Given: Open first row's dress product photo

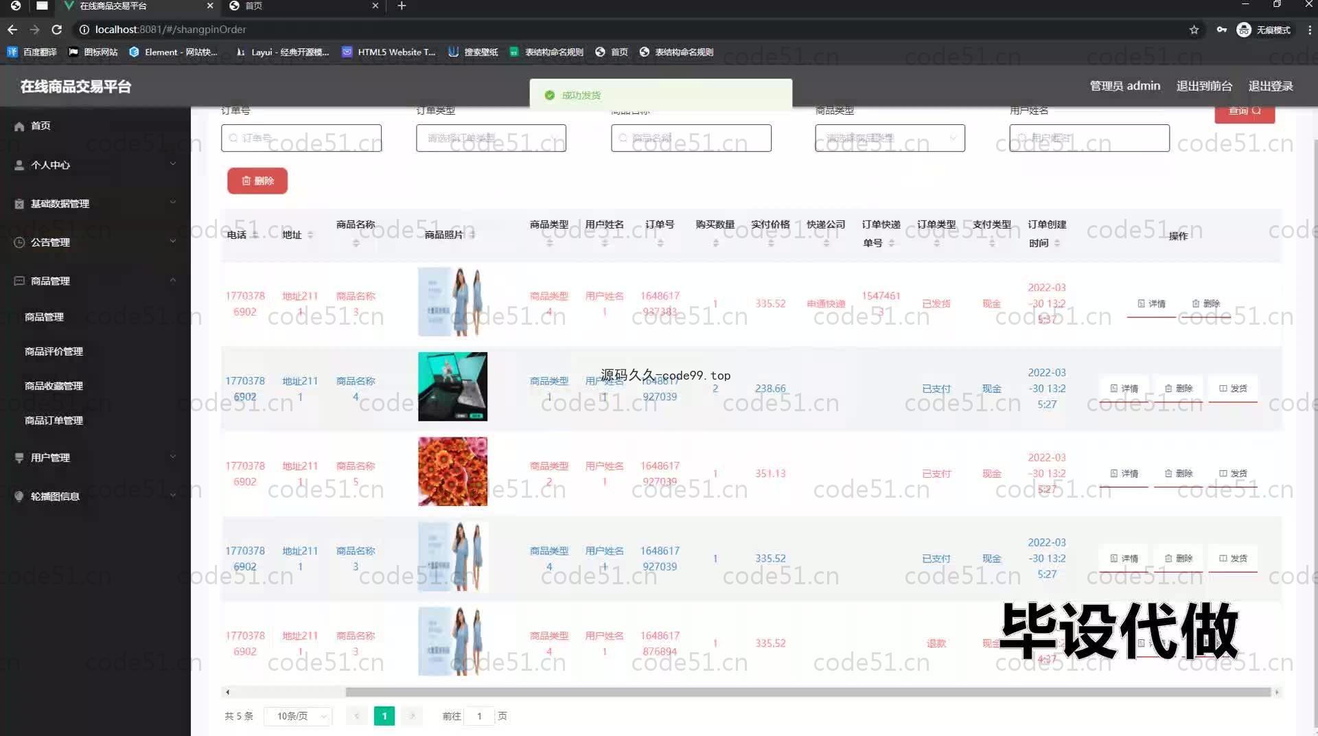Looking at the screenshot, I should pyautogui.click(x=453, y=301).
